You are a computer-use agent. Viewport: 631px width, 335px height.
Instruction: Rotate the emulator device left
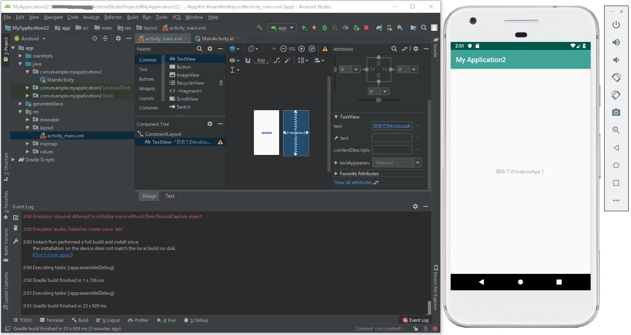pyautogui.click(x=616, y=77)
